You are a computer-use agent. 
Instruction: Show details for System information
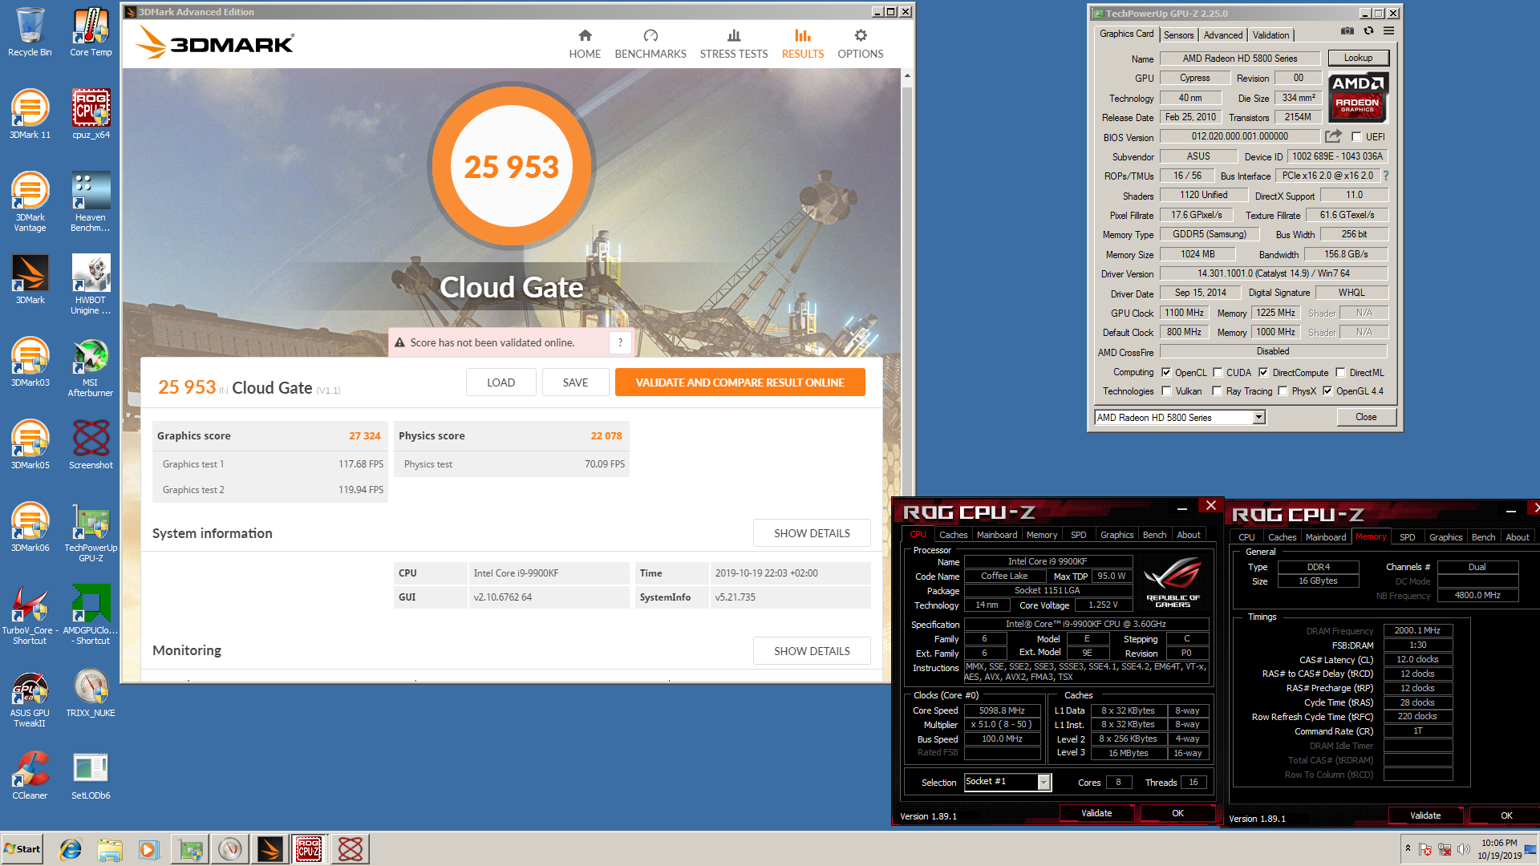point(812,533)
